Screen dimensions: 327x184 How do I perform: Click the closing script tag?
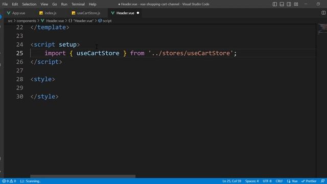[x=46, y=62]
